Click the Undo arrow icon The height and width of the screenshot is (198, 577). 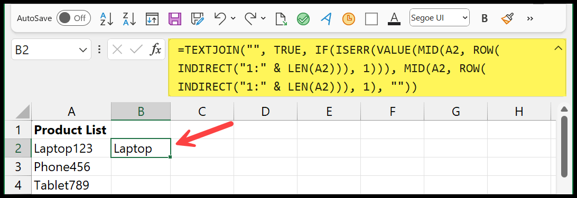coord(220,18)
